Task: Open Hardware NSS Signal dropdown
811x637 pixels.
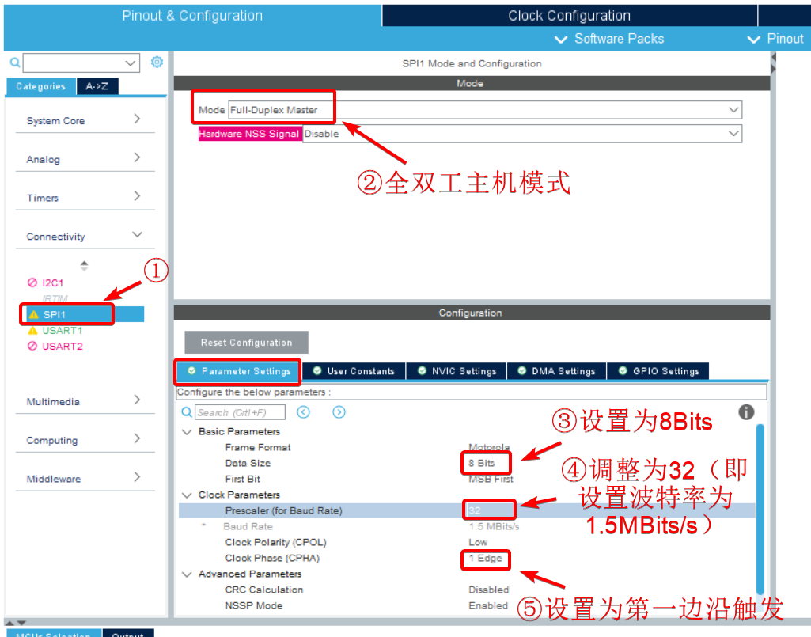Action: [522, 134]
